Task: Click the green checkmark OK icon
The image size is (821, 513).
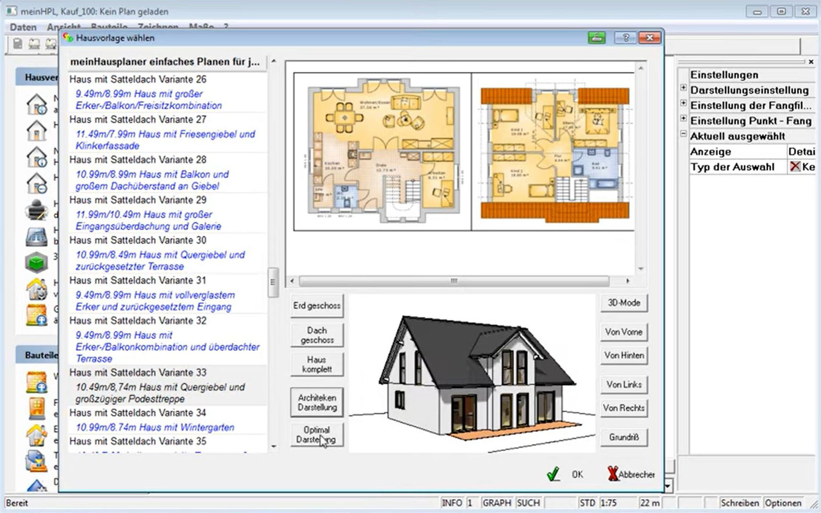Action: click(553, 474)
